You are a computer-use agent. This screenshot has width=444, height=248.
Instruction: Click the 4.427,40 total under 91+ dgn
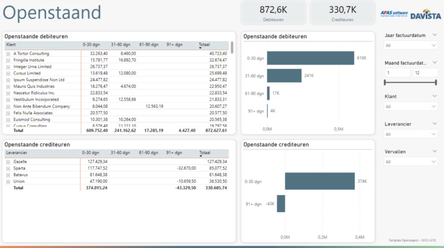(x=187, y=131)
